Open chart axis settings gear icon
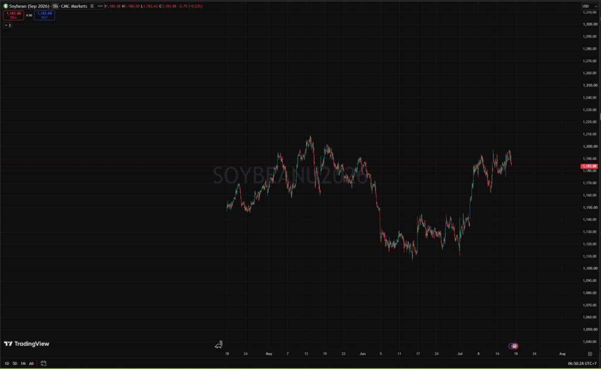The width and height of the screenshot is (601, 369). 589,353
